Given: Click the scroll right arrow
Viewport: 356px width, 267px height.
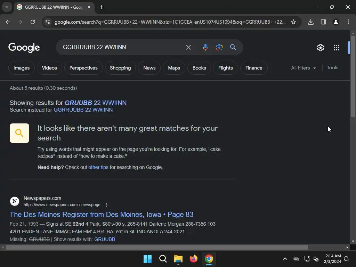Looking at the screenshot, I should [x=347, y=247].
